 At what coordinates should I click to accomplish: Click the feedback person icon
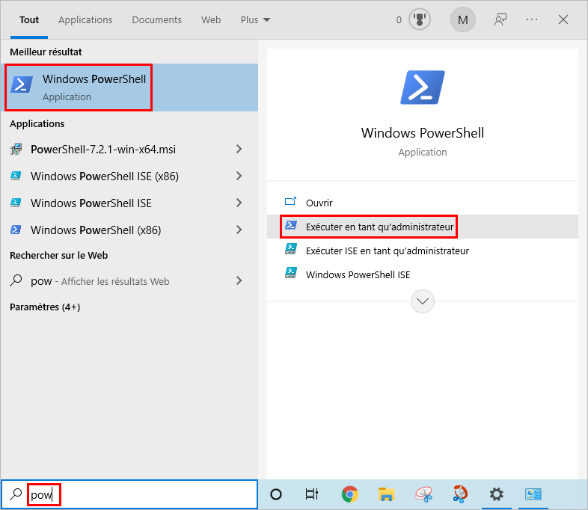500,19
